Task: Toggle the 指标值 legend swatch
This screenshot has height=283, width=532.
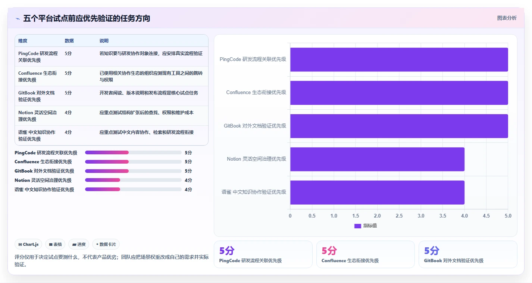Action: pyautogui.click(x=358, y=226)
